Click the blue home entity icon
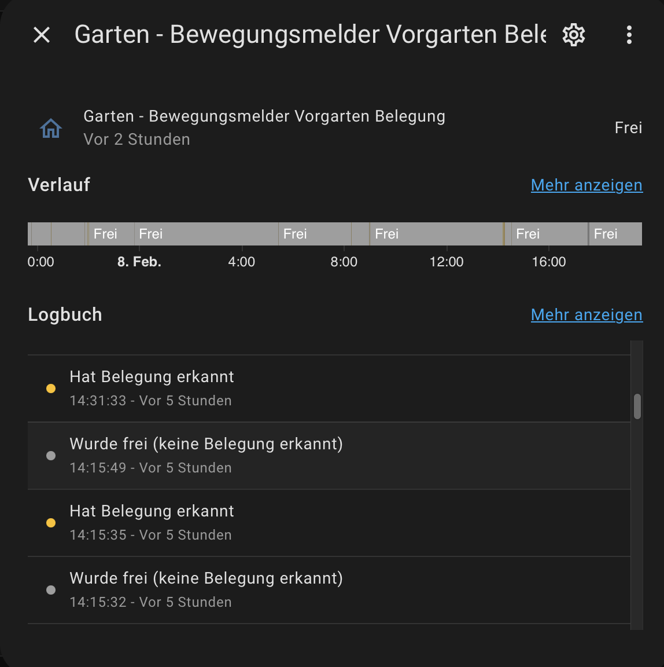 (51, 128)
